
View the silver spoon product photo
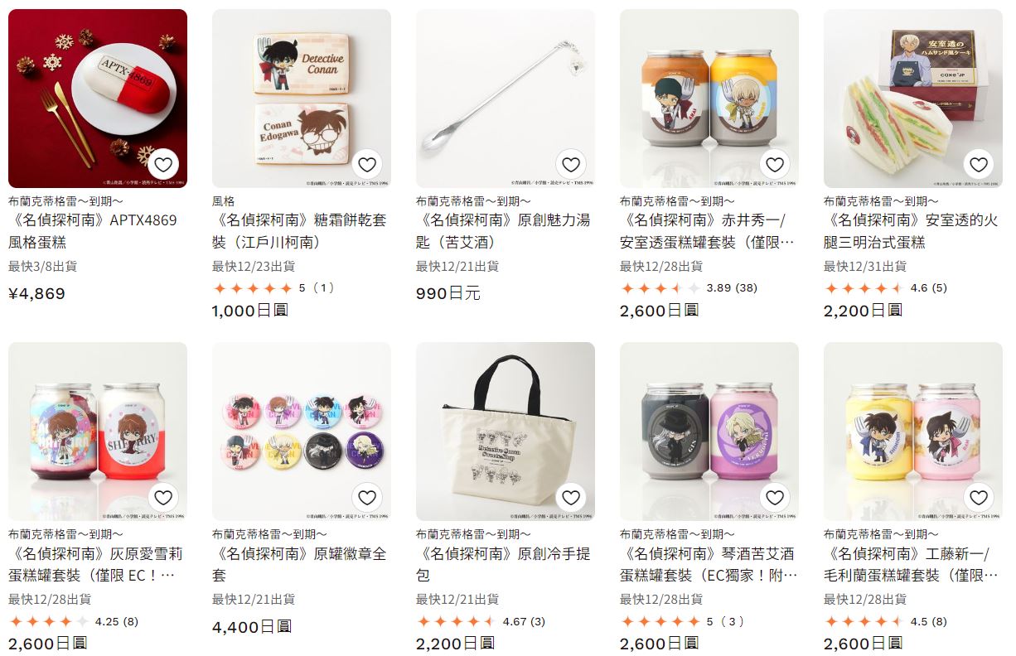(506, 99)
